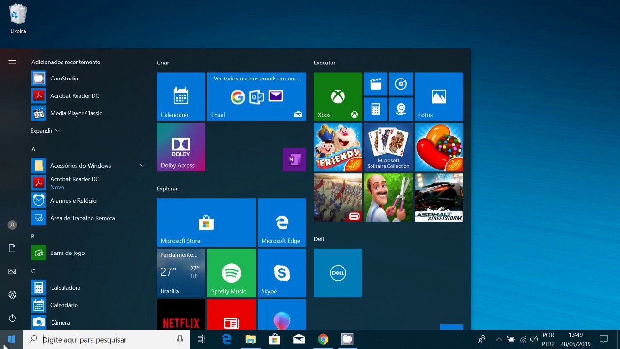The width and height of the screenshot is (620, 349).
Task: Select the Lixeira desktop icon
Action: pos(18,19)
